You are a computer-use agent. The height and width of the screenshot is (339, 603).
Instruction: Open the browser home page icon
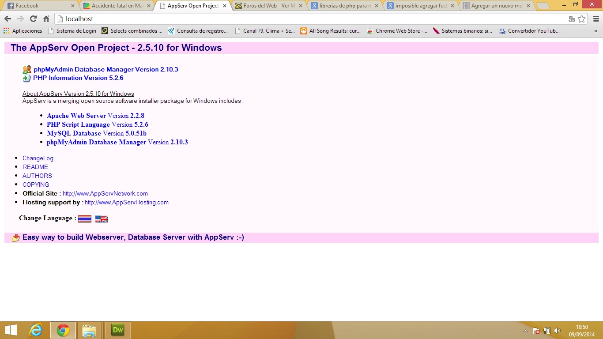46,19
